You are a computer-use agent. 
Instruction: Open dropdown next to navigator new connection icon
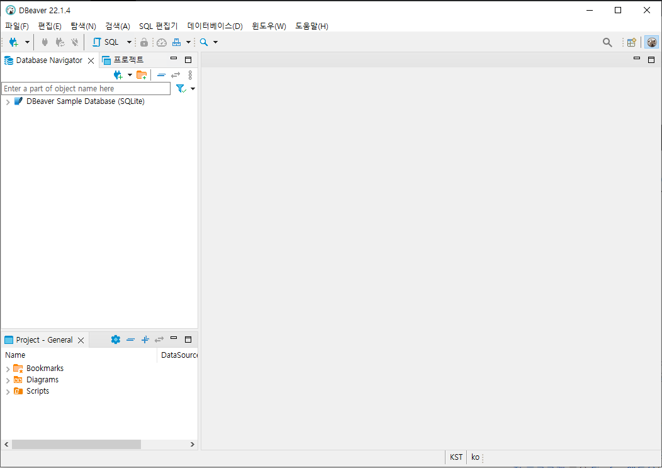[x=130, y=75]
